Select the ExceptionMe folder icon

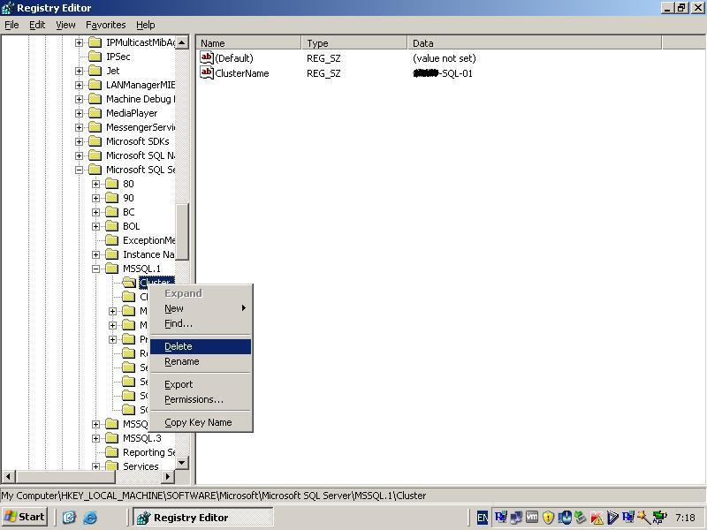(x=112, y=240)
